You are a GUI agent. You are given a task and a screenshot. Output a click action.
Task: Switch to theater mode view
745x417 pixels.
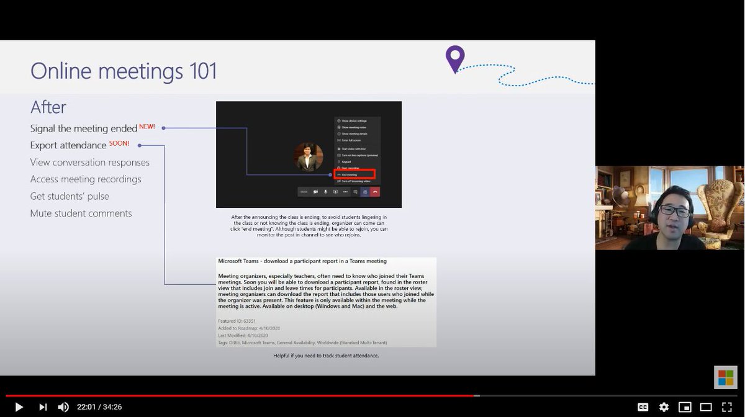706,407
